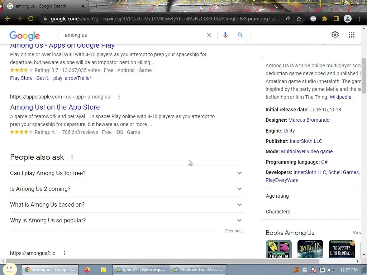The image size is (367, 275).
Task: Launch Firefox from the taskbar
Action: pyautogui.click(x=87, y=270)
